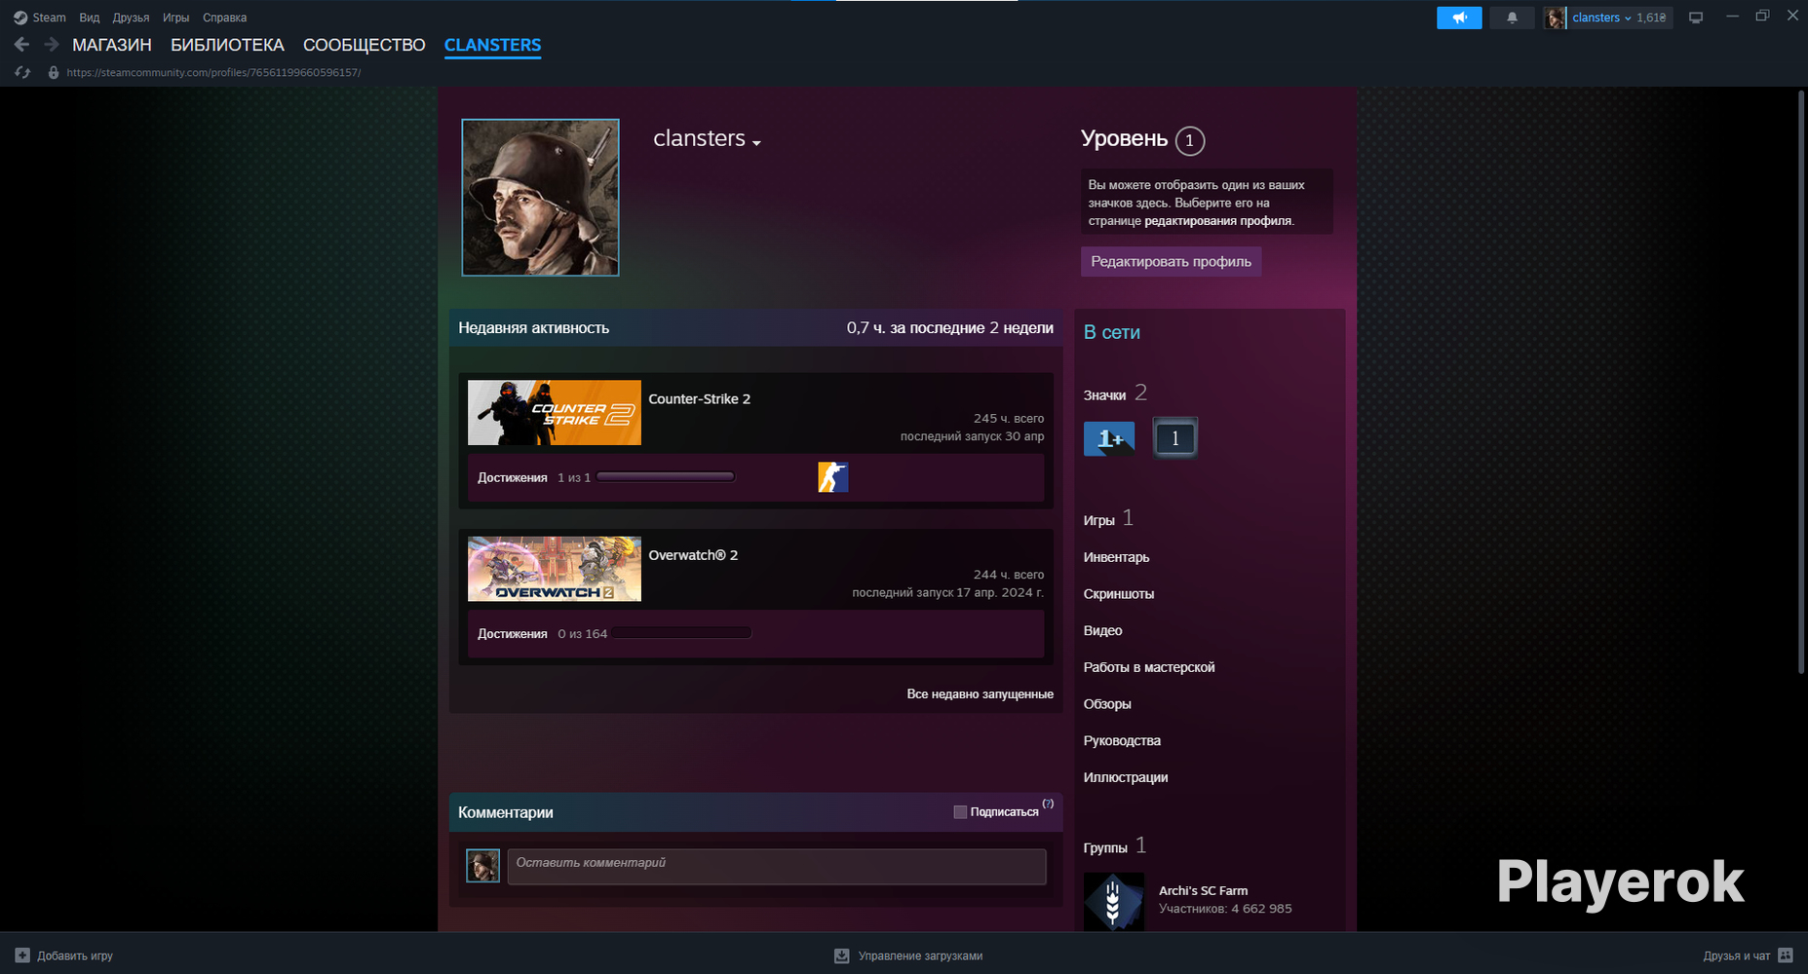The width and height of the screenshot is (1808, 974).
Task: Click the padlock icon beside the URL
Action: coord(54,72)
